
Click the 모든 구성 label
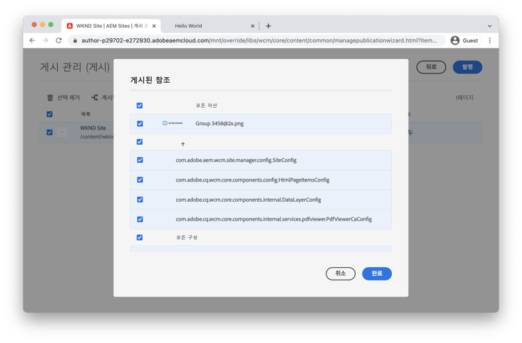[x=187, y=237]
